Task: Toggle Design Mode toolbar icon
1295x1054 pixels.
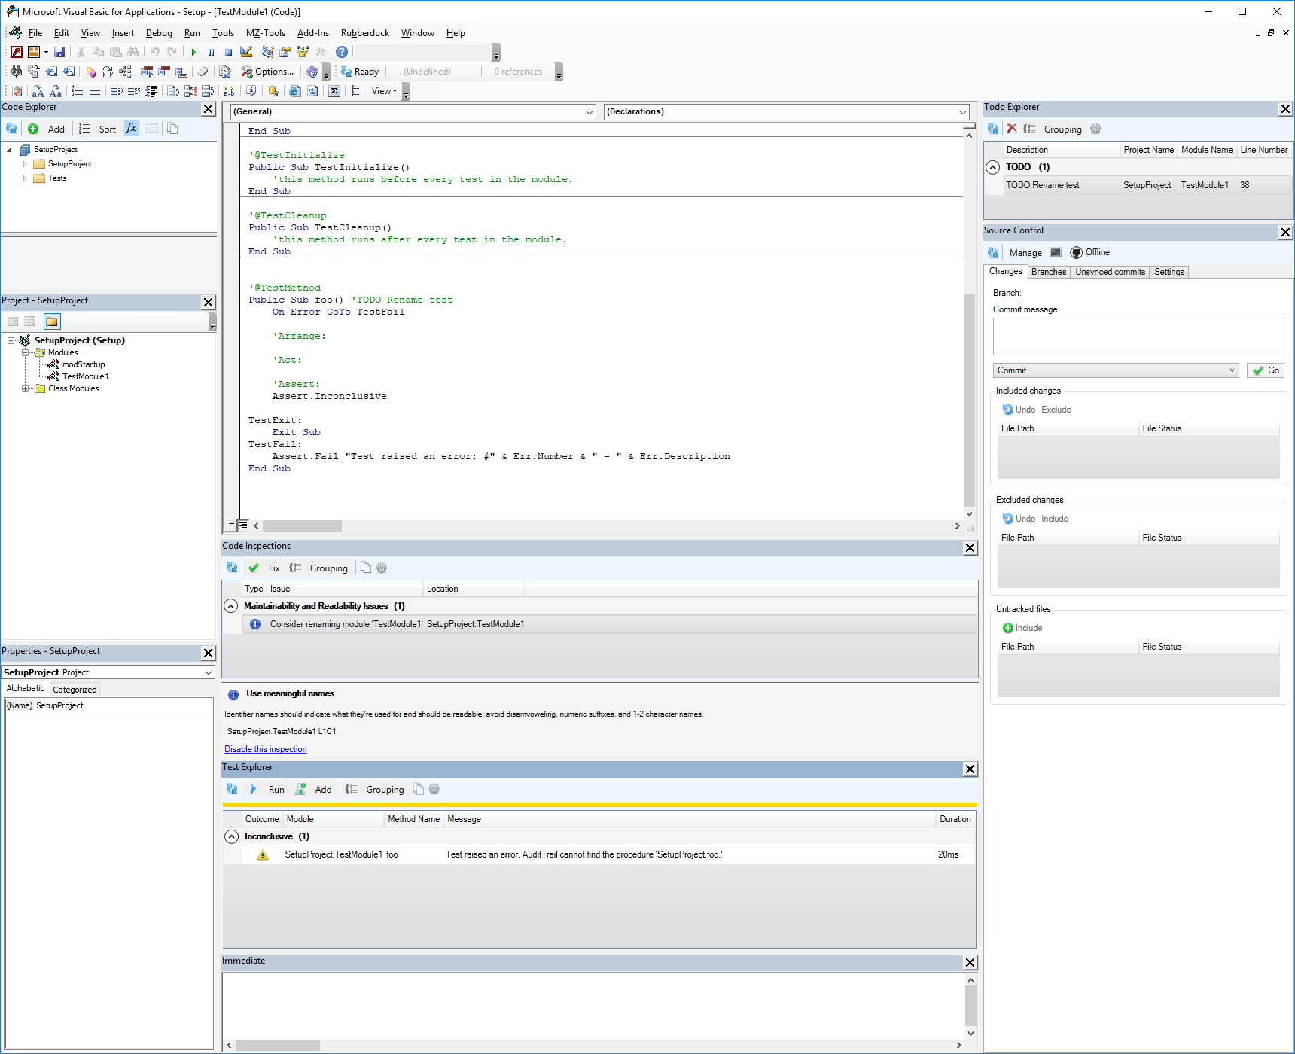Action: (x=246, y=52)
